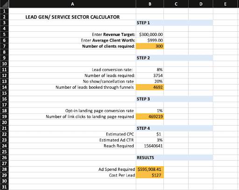Select row 7 header

tap(4, 46)
